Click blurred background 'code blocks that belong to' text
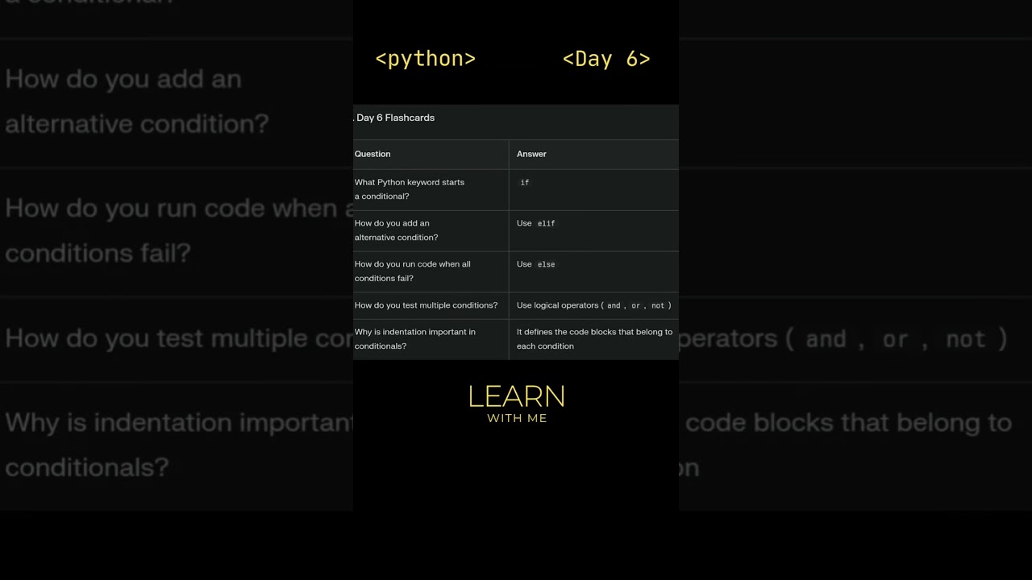Screen dimensions: 1032x580 848,423
